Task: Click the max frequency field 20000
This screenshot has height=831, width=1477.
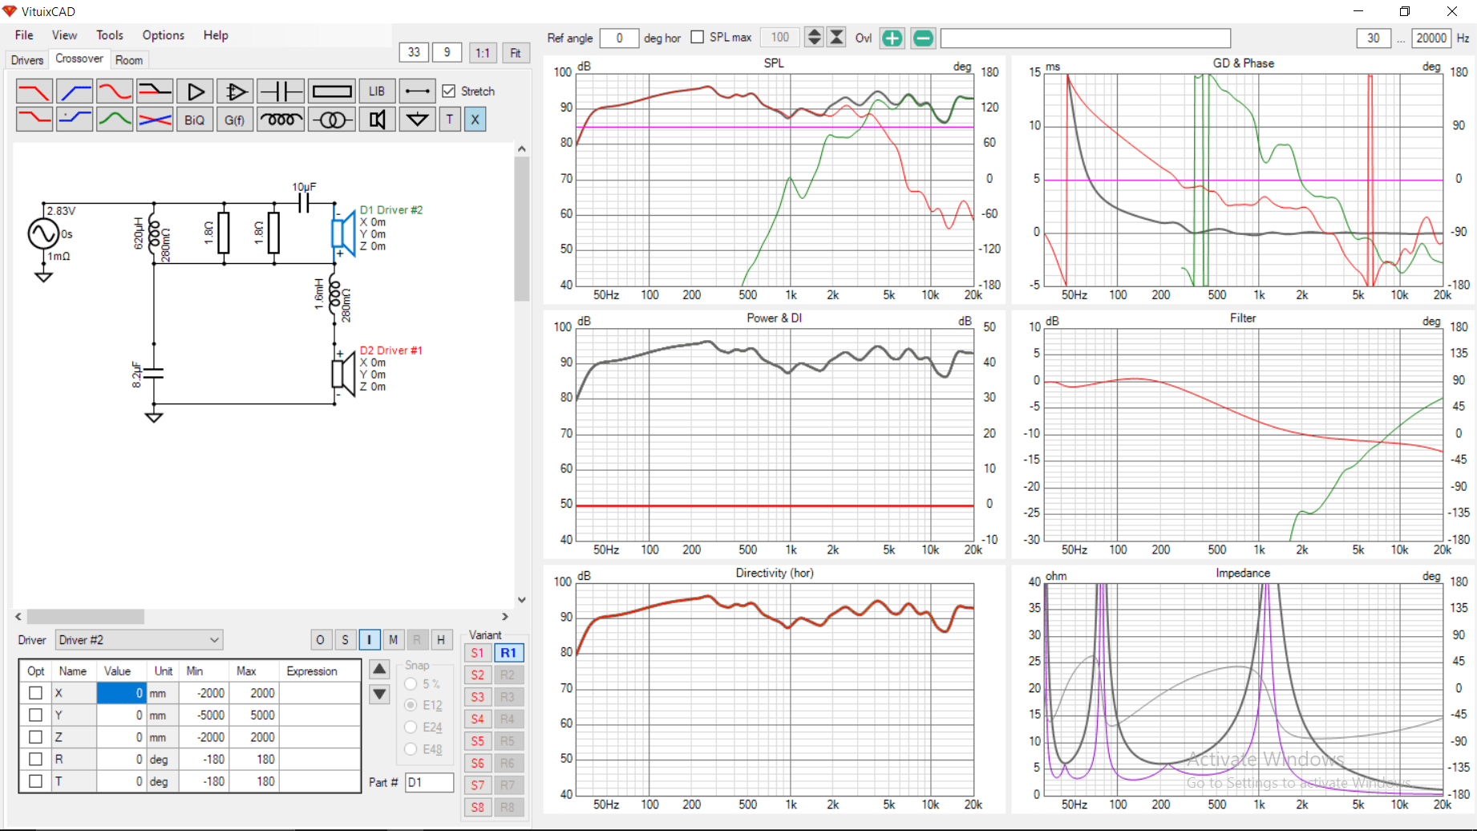Action: click(x=1431, y=38)
